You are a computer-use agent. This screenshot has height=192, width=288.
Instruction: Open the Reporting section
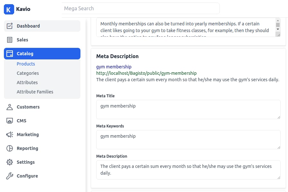point(42,148)
